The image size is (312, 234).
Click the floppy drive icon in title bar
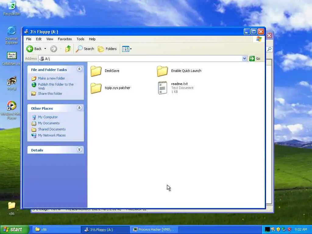[x=27, y=32]
